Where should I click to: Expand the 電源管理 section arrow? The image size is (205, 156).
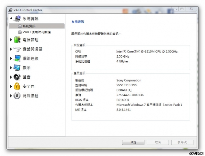tap(11, 40)
